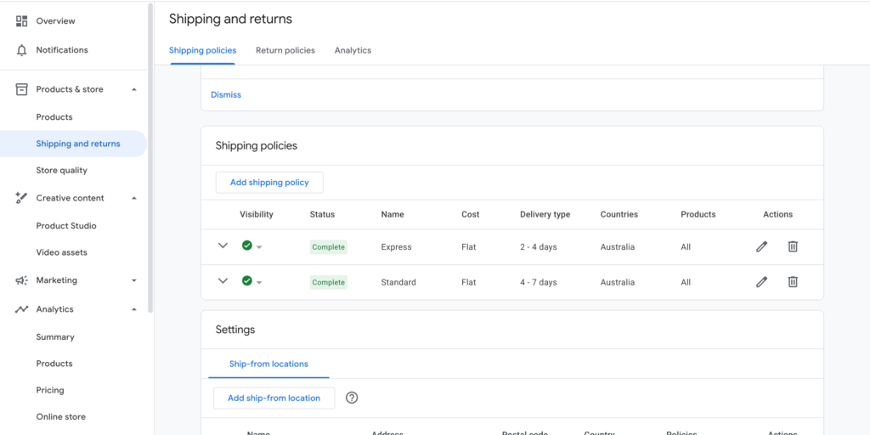The height and width of the screenshot is (435, 870).
Task: Switch to Return policies tab
Action: [285, 50]
